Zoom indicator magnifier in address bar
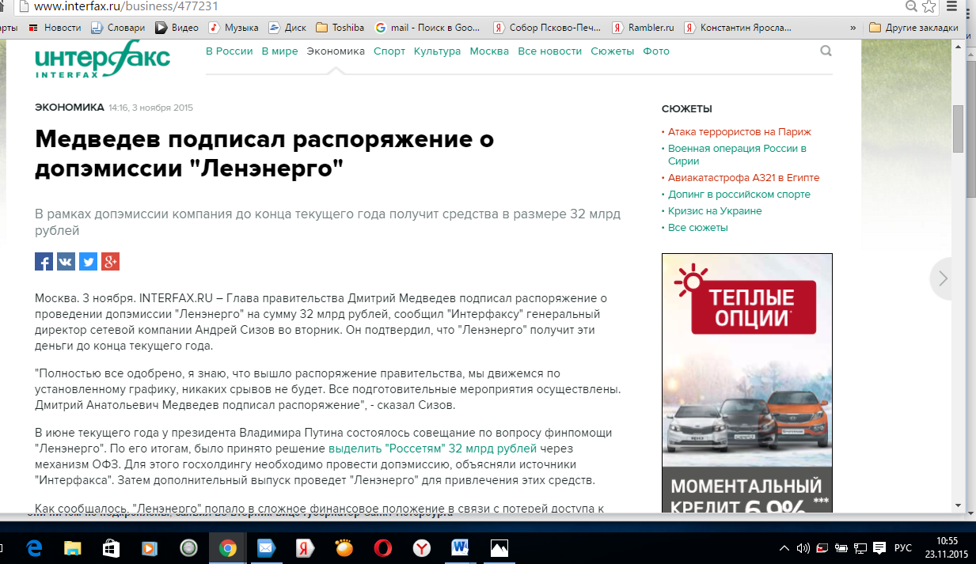Screen dimensions: 976x564 click(x=910, y=6)
